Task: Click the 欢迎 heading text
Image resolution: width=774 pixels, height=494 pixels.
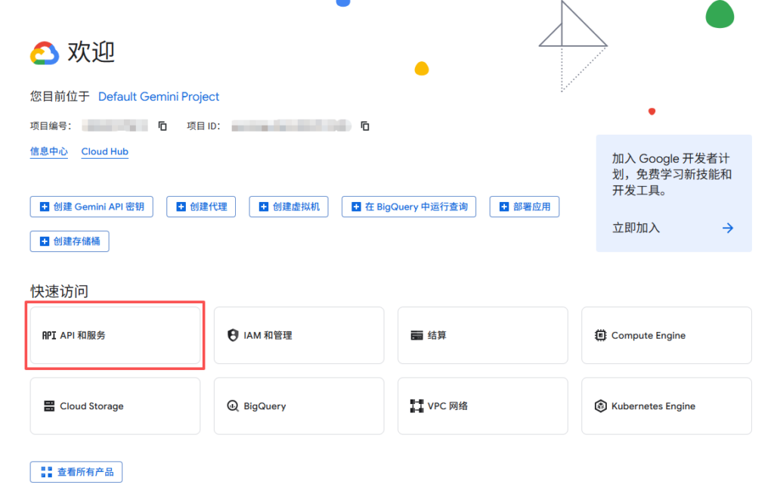Action: pyautogui.click(x=91, y=52)
